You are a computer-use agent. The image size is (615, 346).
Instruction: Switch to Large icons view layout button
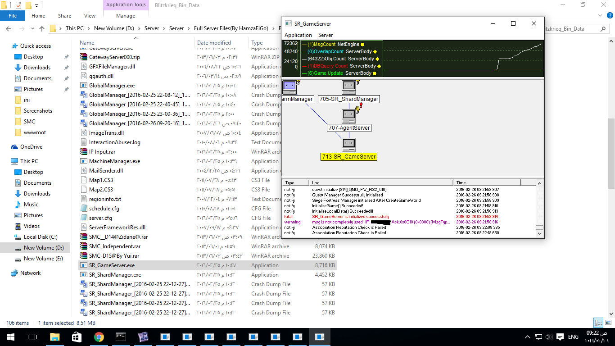608,323
